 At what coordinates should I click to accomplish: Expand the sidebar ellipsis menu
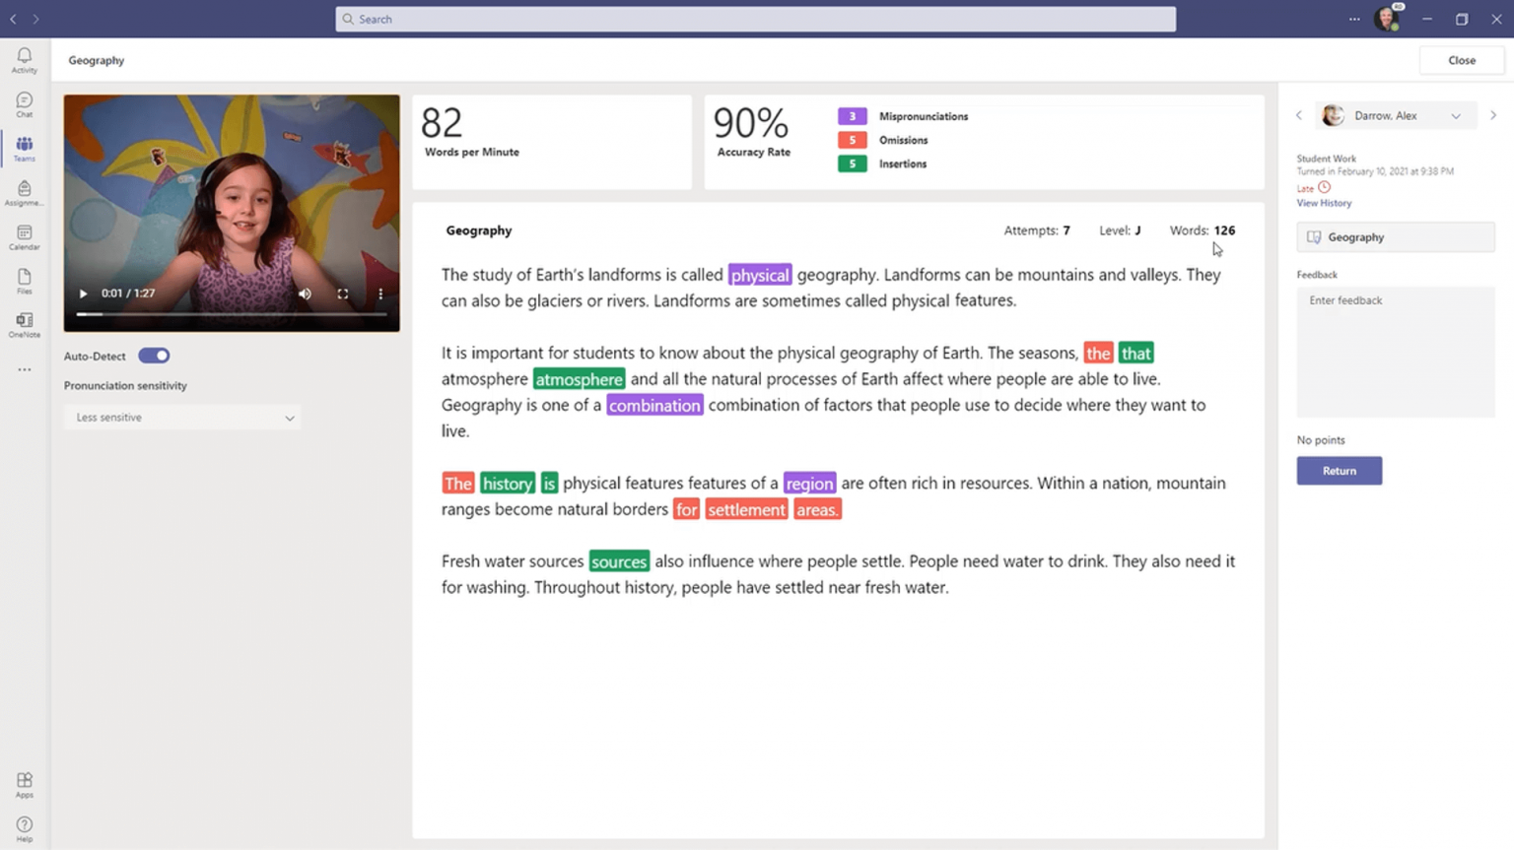(24, 369)
